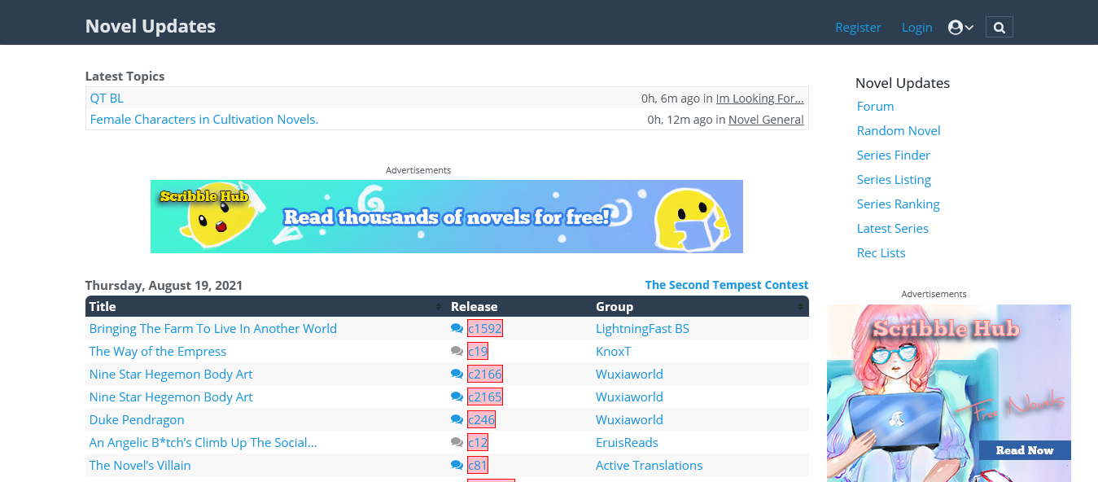
Task: Open the search icon in header
Action: [x=1000, y=28]
